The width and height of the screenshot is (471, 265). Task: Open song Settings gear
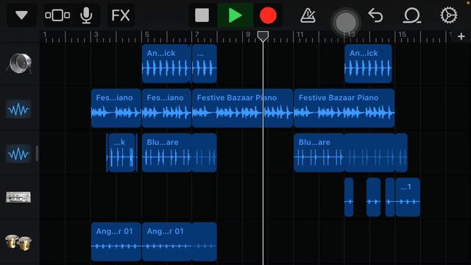pos(449,15)
